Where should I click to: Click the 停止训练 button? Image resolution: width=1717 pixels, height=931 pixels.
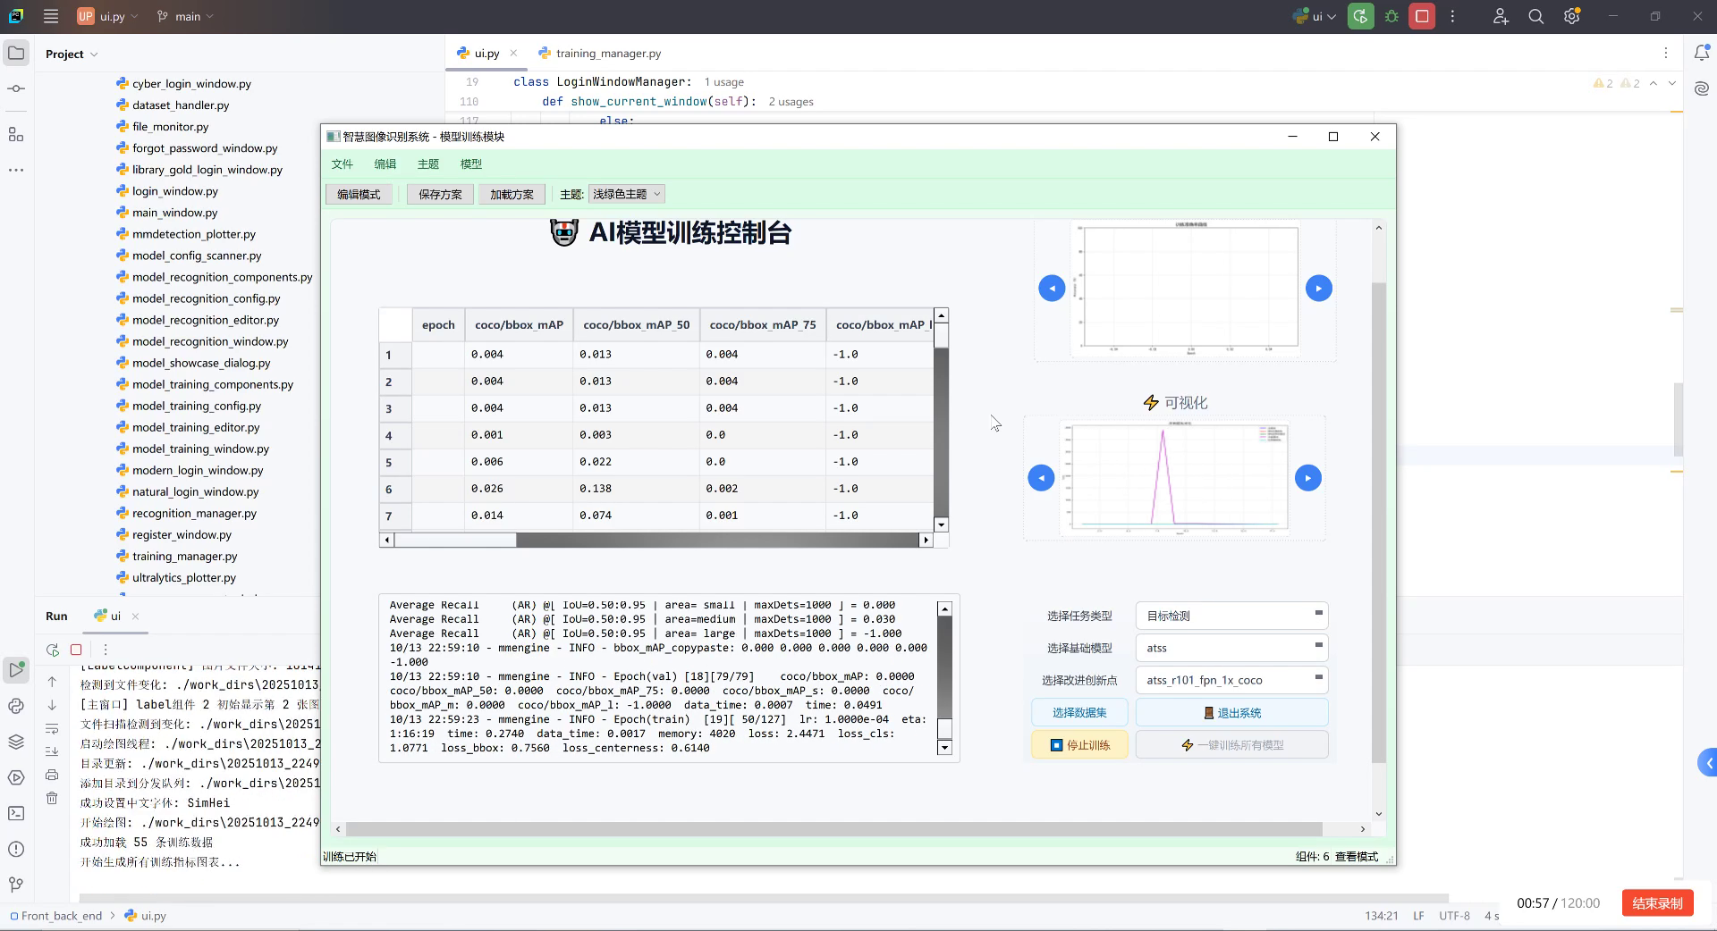tap(1079, 744)
